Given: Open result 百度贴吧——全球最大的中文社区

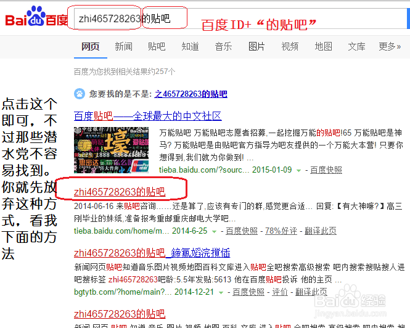Looking at the screenshot, I should pos(148,116).
